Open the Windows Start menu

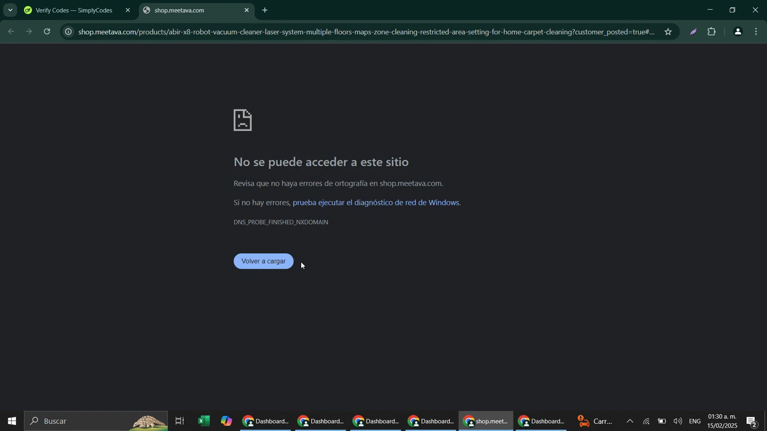click(11, 421)
